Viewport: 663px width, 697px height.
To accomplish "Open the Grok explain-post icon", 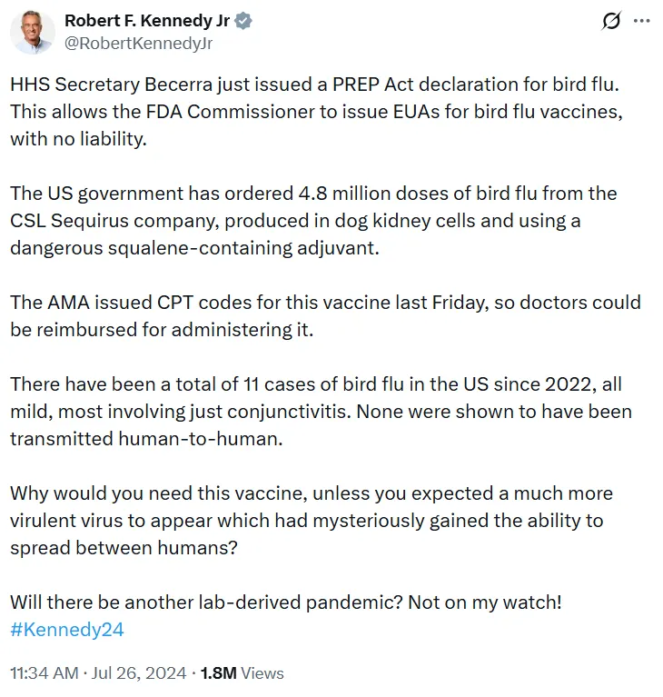I will coord(611,21).
